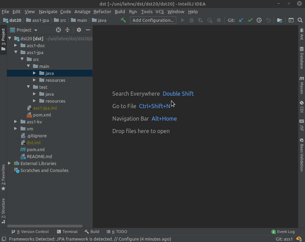Click the Run with Coverage icon
305x242 pixels.
tap(201, 20)
